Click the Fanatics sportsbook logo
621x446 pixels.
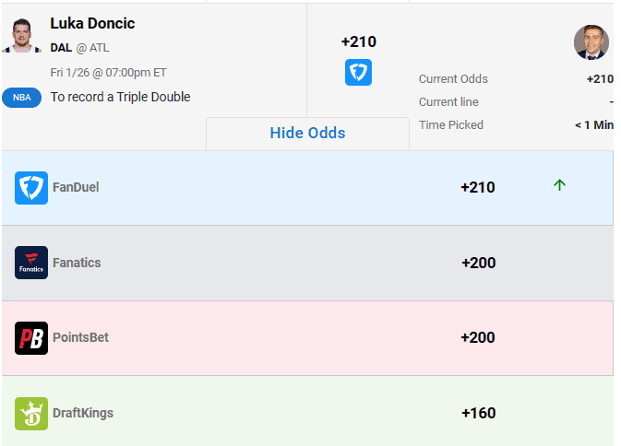(x=31, y=263)
